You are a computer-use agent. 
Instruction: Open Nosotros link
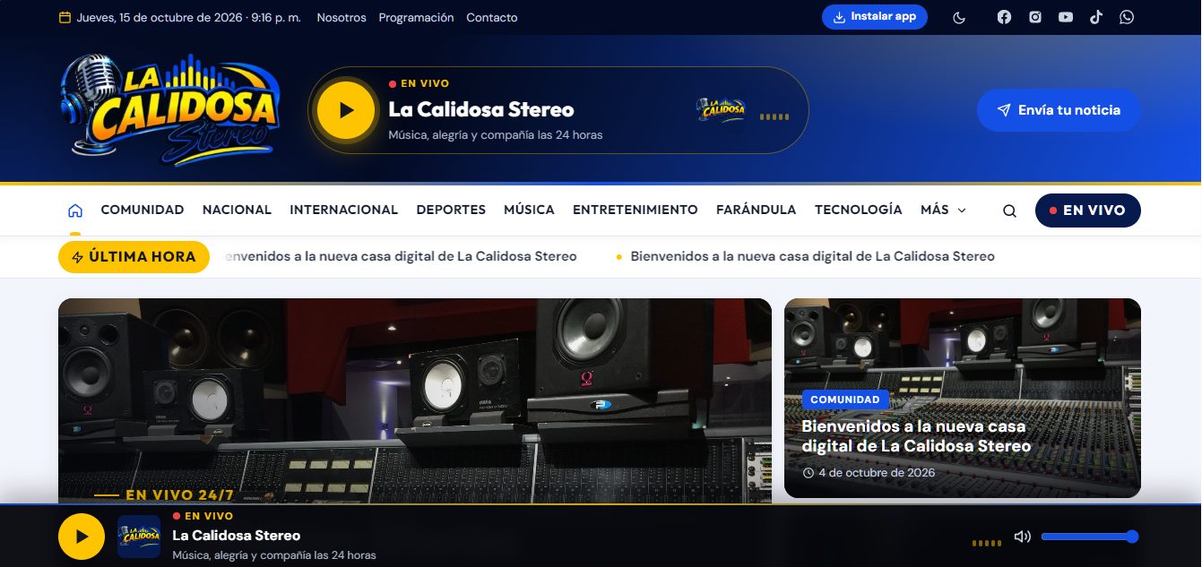tap(342, 17)
